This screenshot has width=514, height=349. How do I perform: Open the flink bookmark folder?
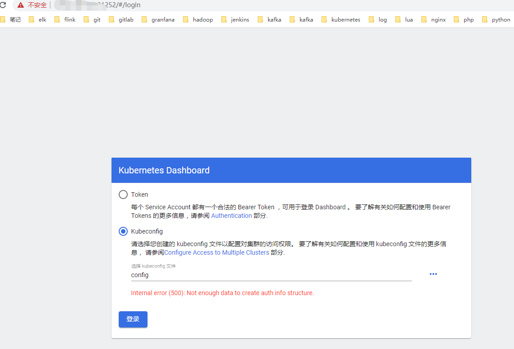point(65,20)
